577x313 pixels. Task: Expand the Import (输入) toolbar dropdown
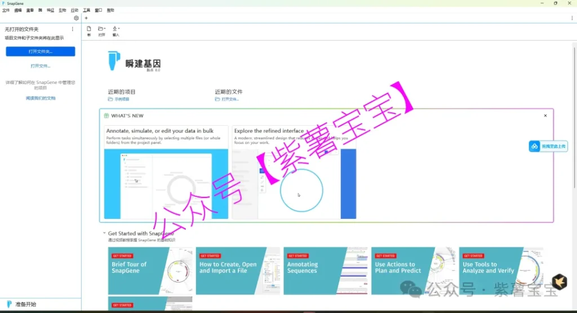coord(116,30)
